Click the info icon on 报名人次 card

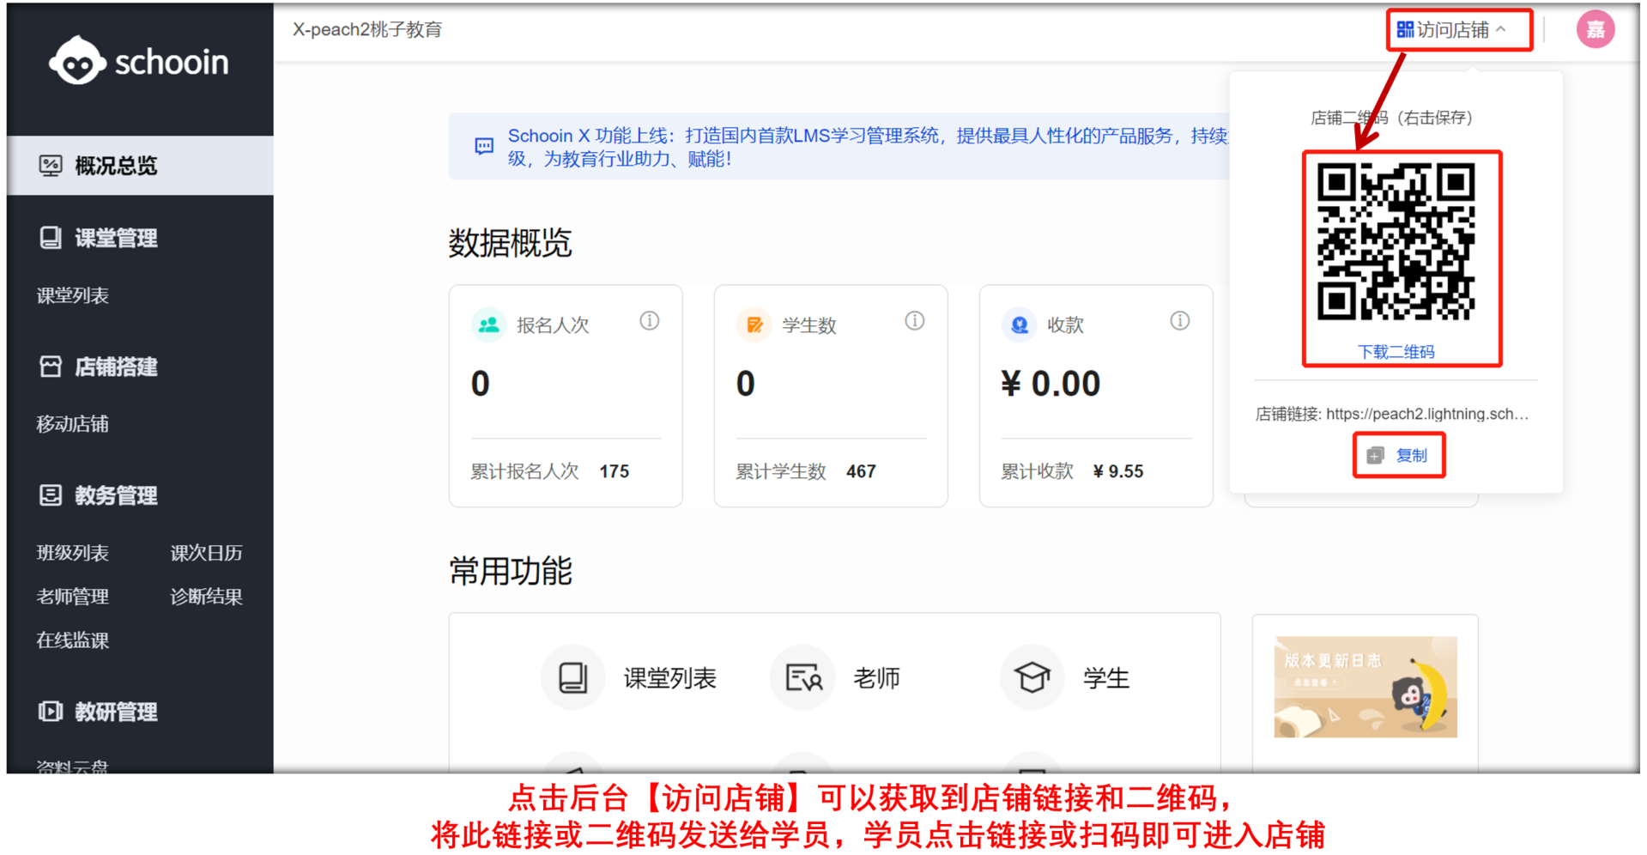(650, 321)
